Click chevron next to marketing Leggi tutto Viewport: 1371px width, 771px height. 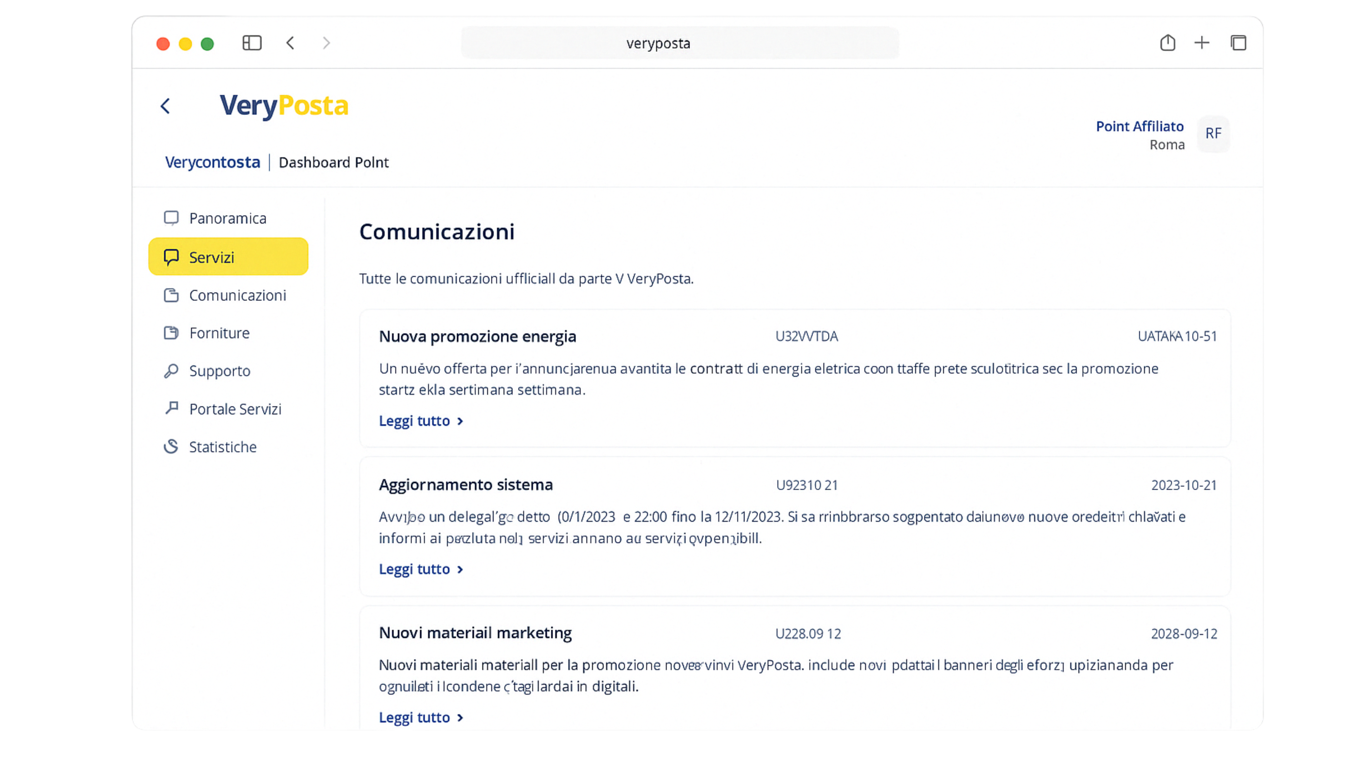point(460,718)
